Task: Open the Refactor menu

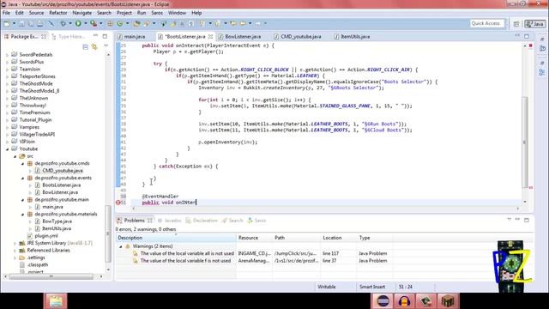Action: (x=57, y=13)
